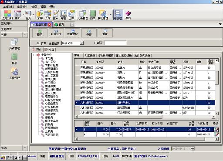Image resolution: width=223 pixels, height=161 pixels.
Task: Click the 拼音码 search input field
Action: click(x=115, y=43)
